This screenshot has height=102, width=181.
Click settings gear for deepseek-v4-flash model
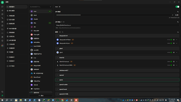point(174,40)
